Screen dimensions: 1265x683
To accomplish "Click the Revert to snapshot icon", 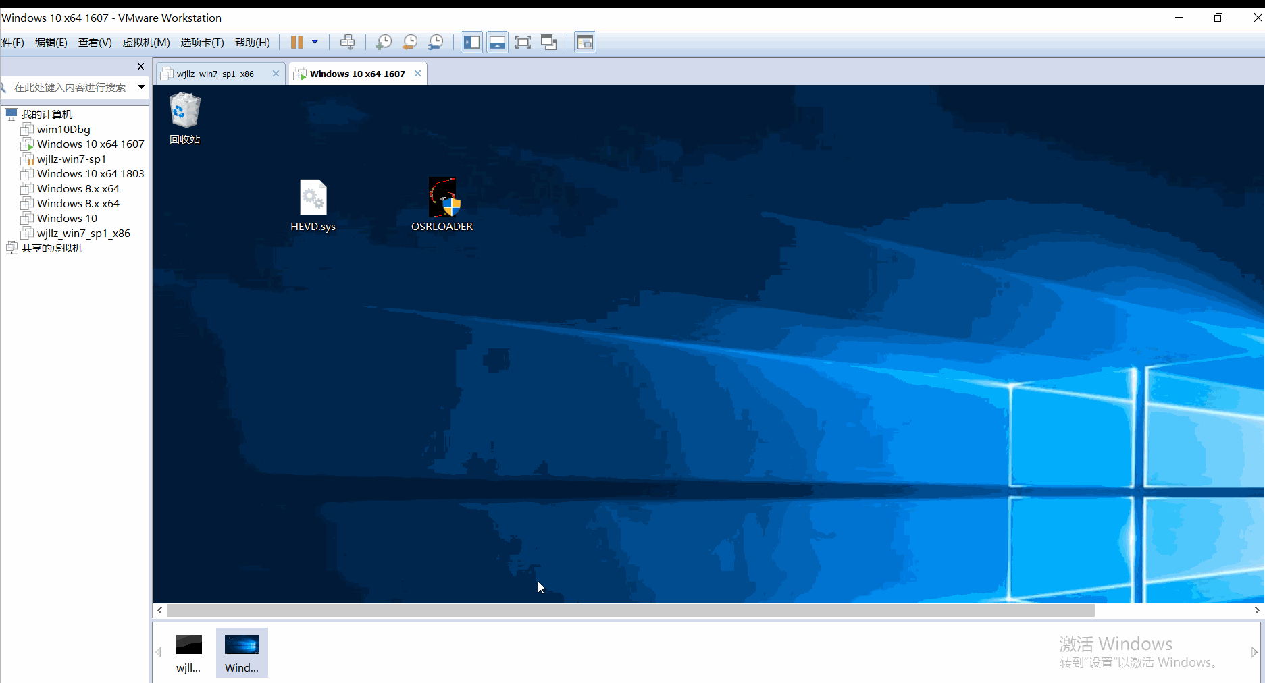I will 410,43.
